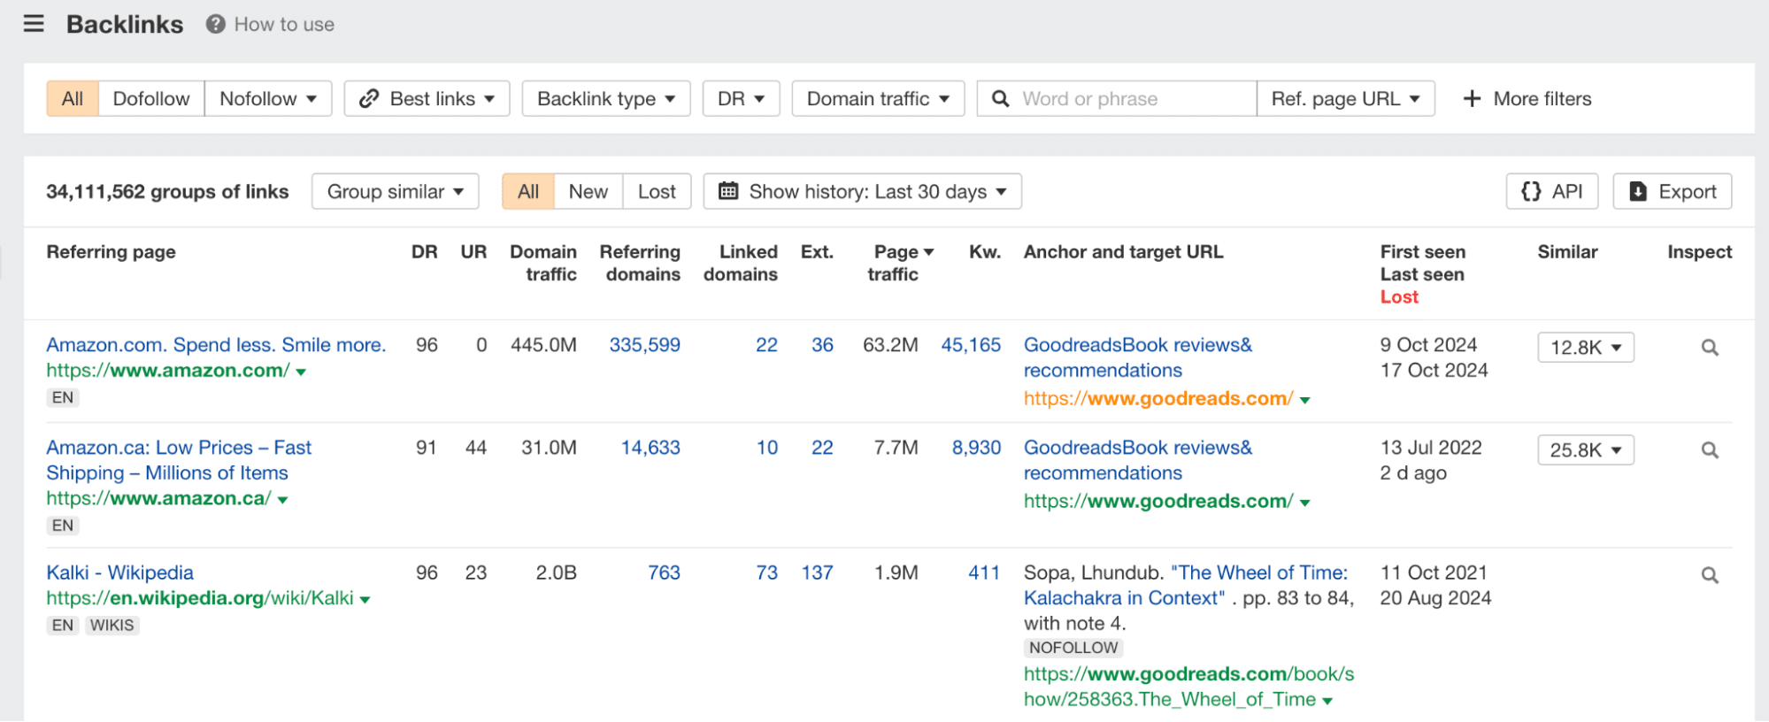The image size is (1769, 722).
Task: Expand the wikipedia Kalki URL caret
Action: coord(365,601)
